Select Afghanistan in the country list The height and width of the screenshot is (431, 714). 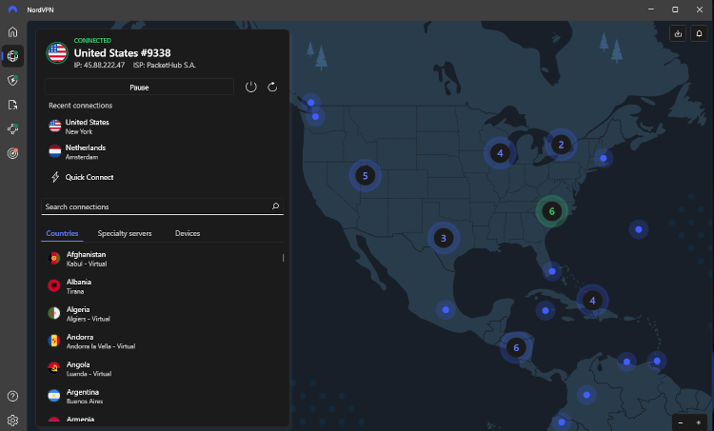[162, 259]
